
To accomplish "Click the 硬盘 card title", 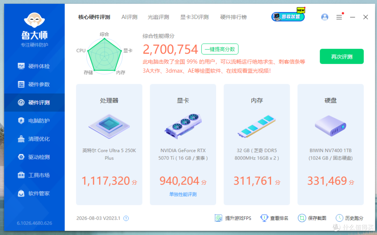I will click(x=331, y=101).
